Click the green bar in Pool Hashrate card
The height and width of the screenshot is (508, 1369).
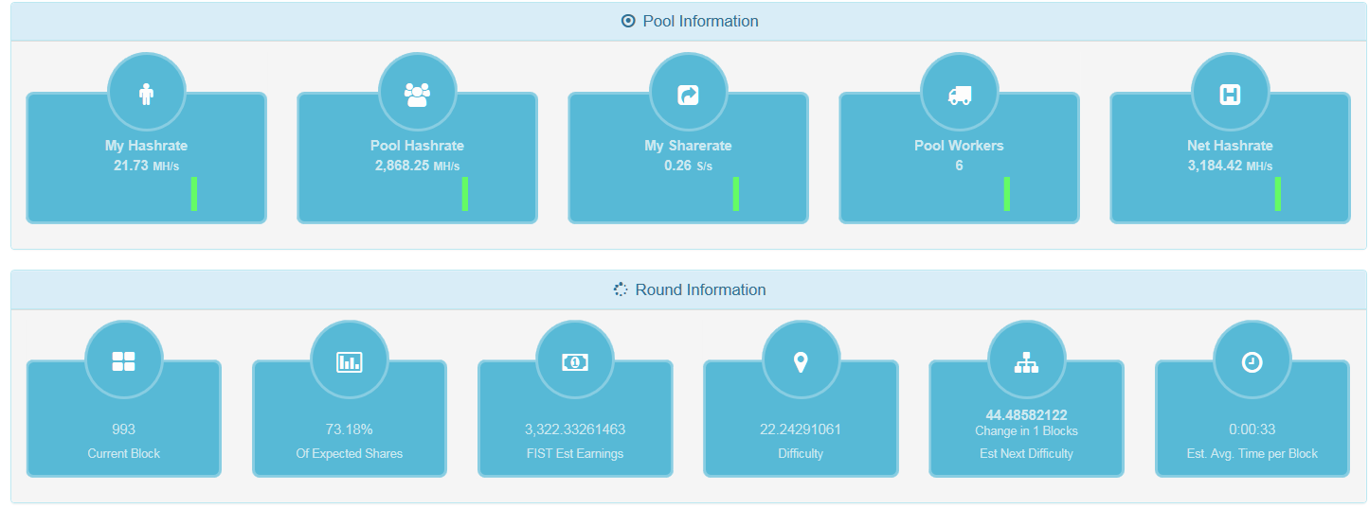[x=464, y=194]
